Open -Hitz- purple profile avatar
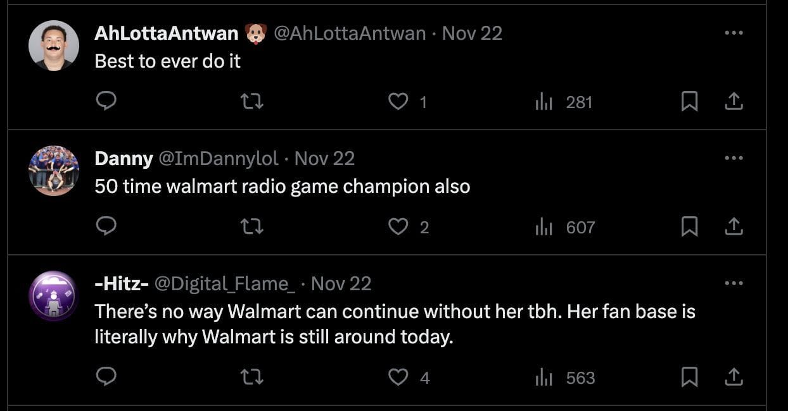788x411 pixels. [54, 296]
